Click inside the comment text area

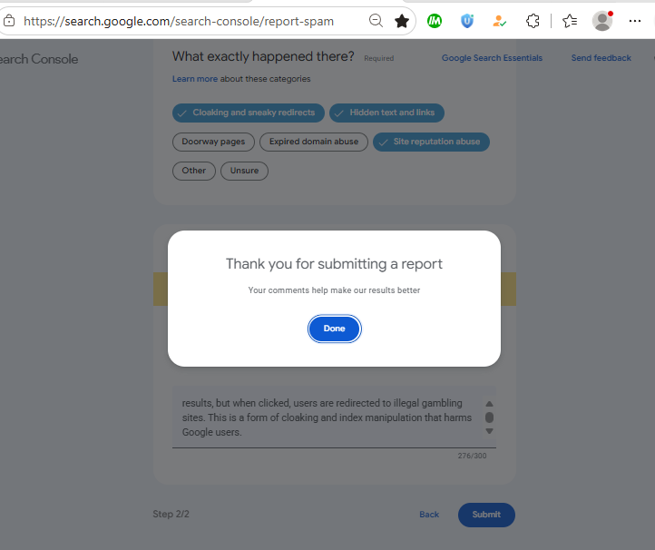[x=327, y=417]
